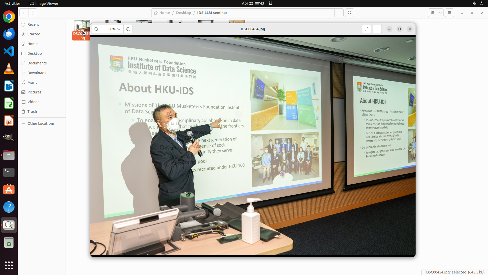This screenshot has height=275, width=488.
Task: Open the image viewer hamburger menu
Action: pos(377,29)
